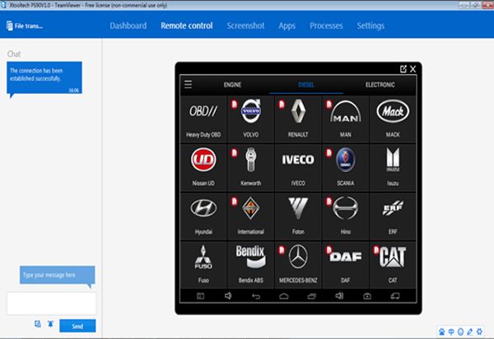The height and width of the screenshot is (339, 494).
Task: Select the VOLVO brand tile
Action: click(x=251, y=119)
